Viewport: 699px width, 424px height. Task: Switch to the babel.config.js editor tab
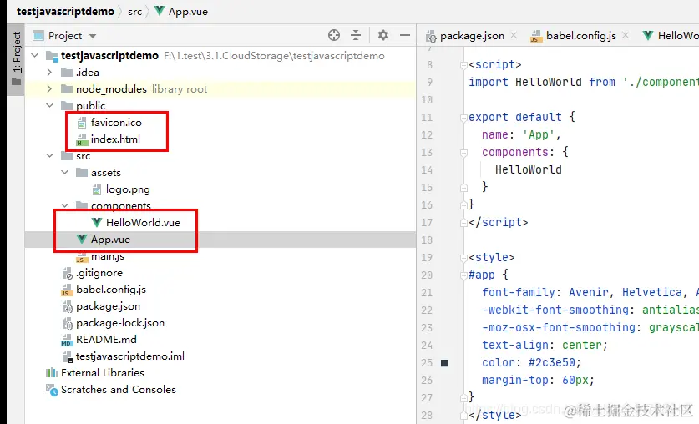(x=581, y=36)
